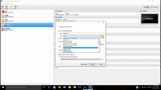Click the taskbar clock showing 11:37 AM

pos(155,87)
